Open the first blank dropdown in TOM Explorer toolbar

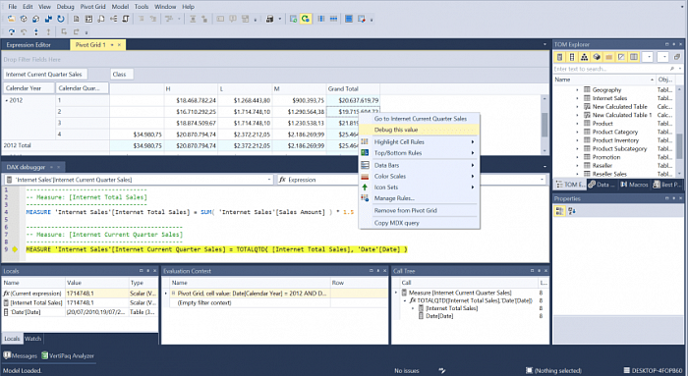pos(648,57)
